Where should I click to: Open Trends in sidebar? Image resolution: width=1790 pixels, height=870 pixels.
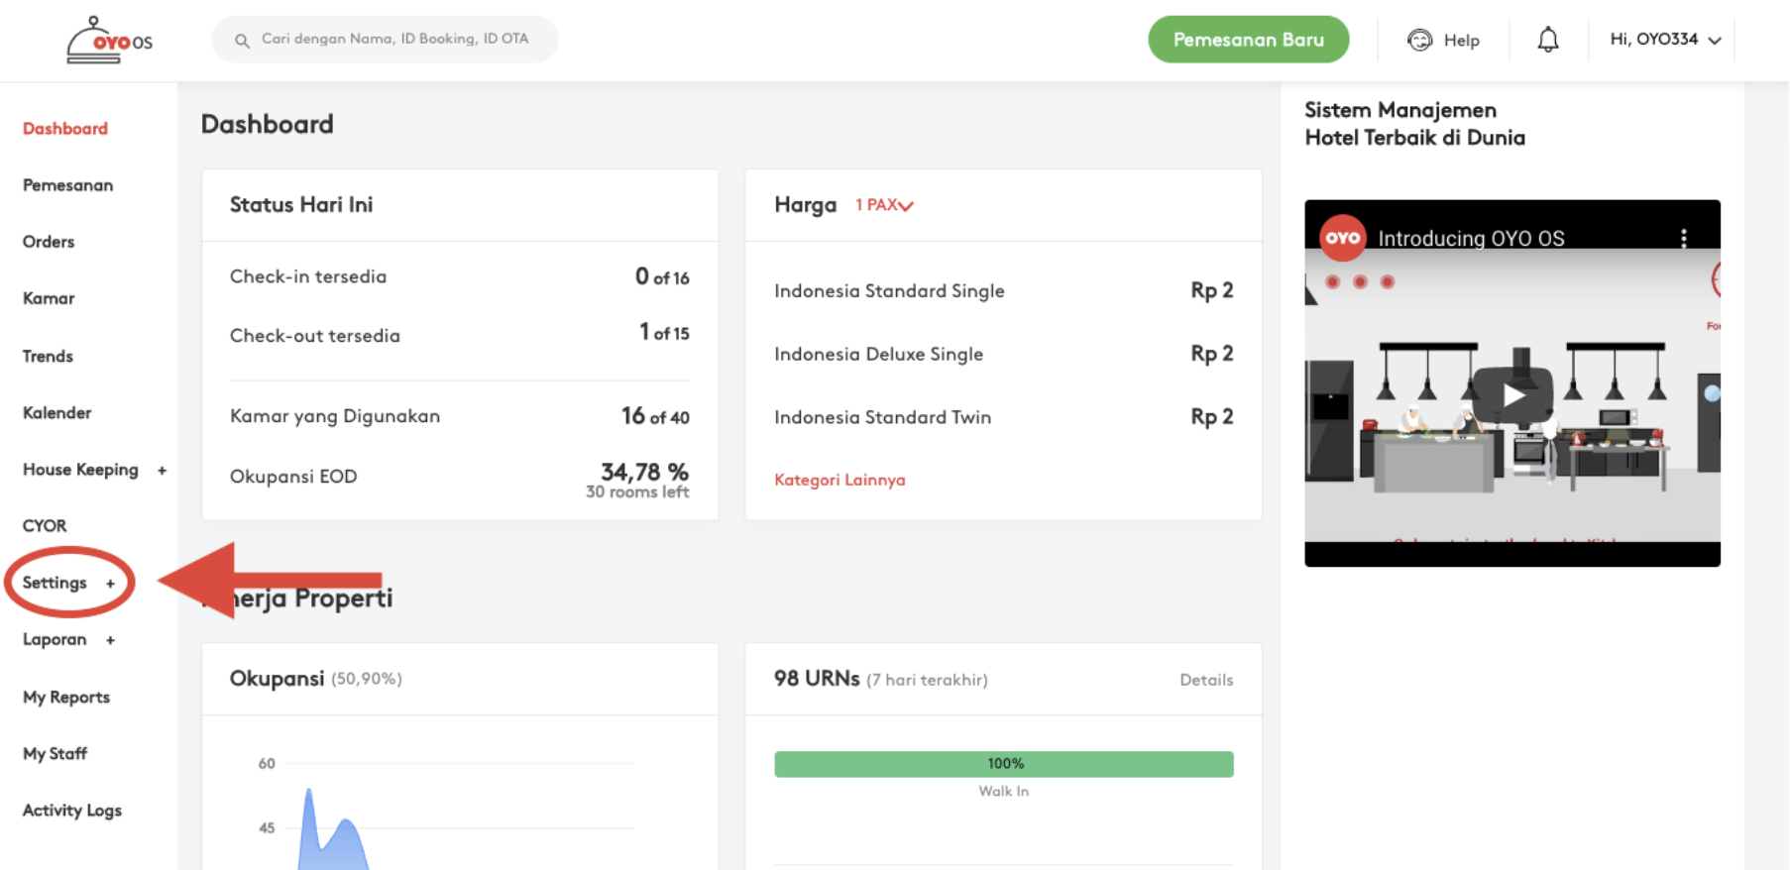(x=48, y=356)
